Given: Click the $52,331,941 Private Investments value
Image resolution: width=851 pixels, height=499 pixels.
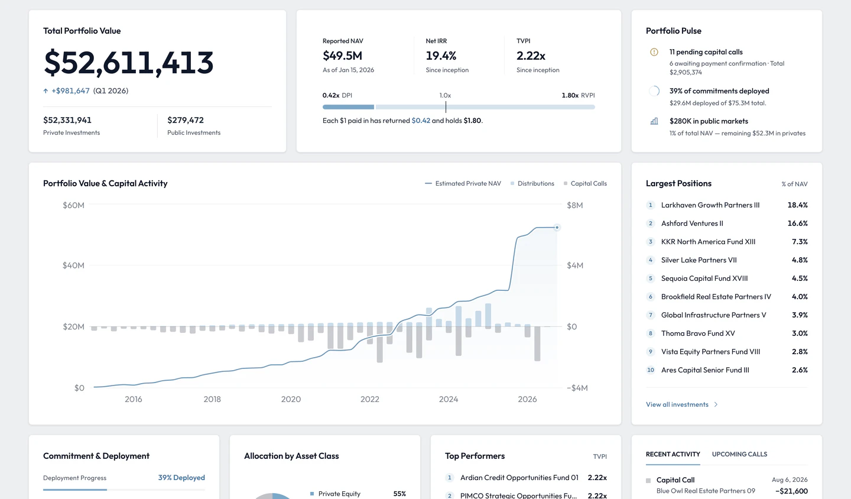Looking at the screenshot, I should 67,120.
